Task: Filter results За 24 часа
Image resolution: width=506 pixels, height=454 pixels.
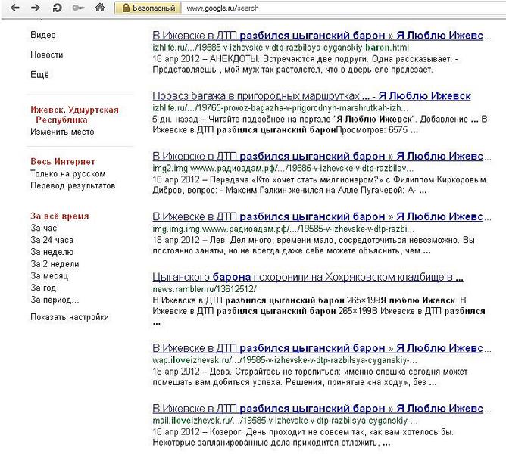Action: click(52, 240)
